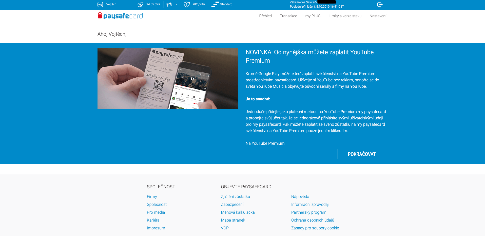This screenshot has width=485, height=236.
Task: Open the Nápověda link
Action: click(300, 197)
